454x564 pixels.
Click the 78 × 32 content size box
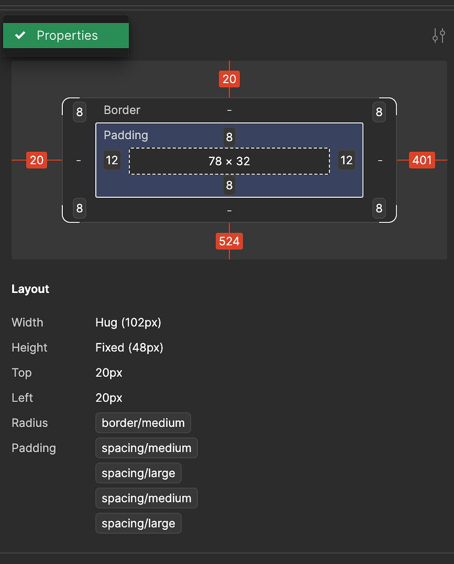tap(229, 161)
